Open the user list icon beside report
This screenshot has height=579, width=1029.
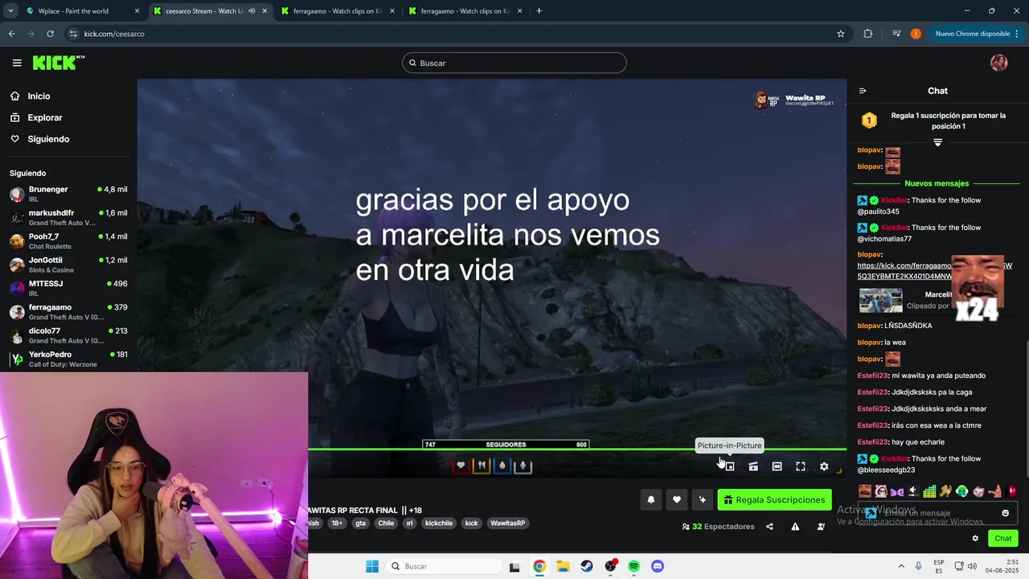pos(821,527)
